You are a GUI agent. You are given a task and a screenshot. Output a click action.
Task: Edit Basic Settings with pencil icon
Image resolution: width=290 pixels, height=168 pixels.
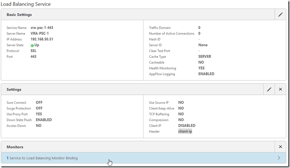pyautogui.click(x=281, y=14)
